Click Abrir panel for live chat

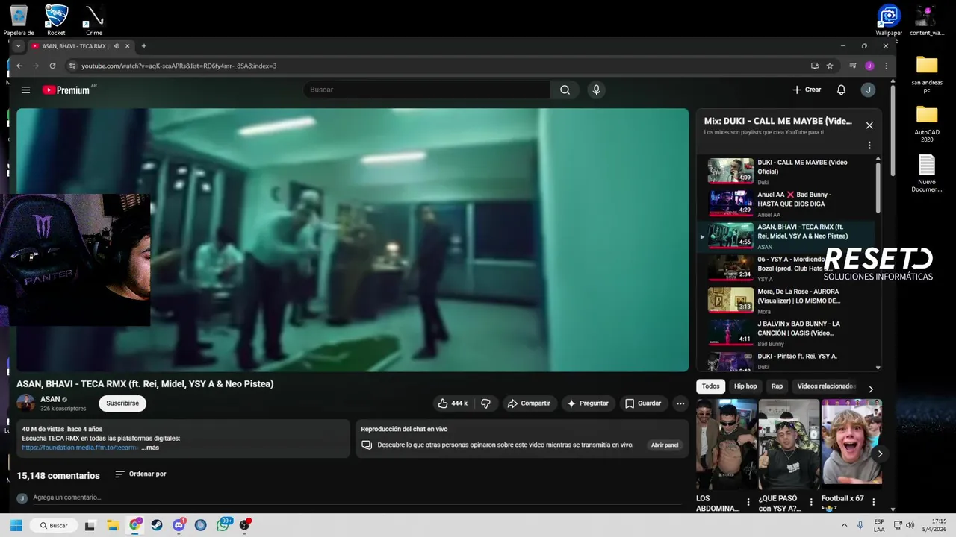tap(665, 445)
